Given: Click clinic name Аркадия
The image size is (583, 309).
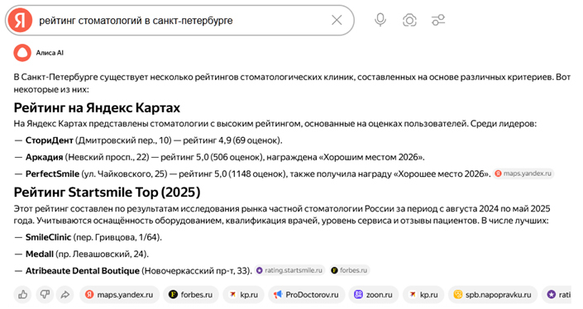Looking at the screenshot, I should 45,157.
